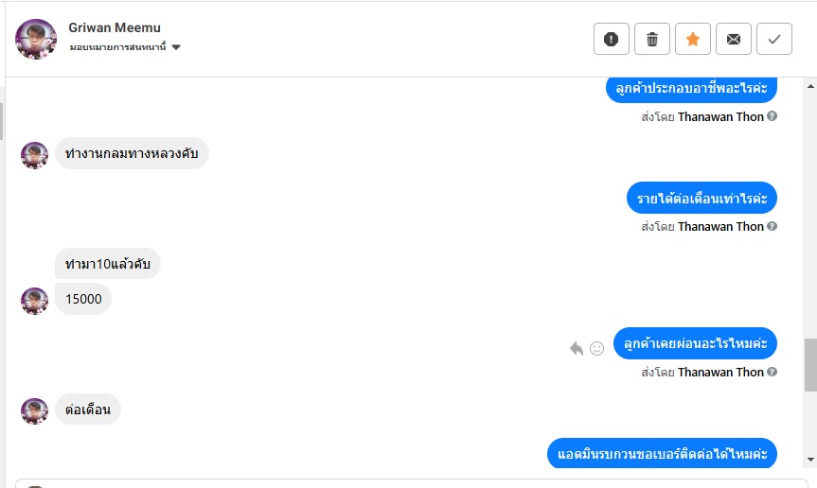Open the conversation assignment dropdown arrow
The height and width of the screenshot is (488, 817).
[x=176, y=47]
